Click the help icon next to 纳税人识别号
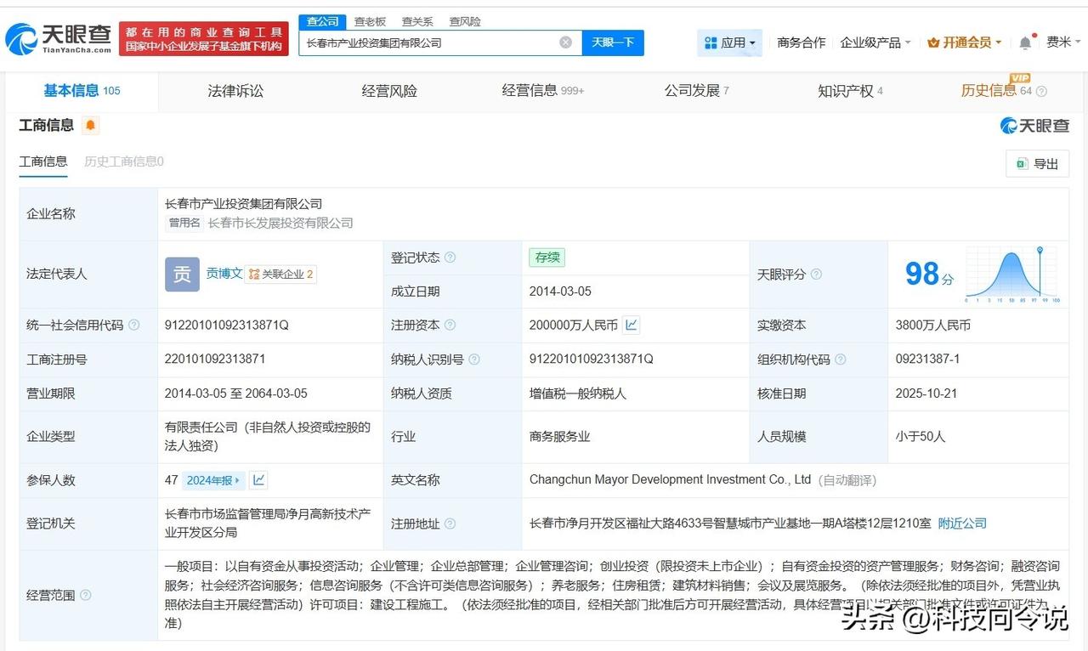 tap(473, 359)
